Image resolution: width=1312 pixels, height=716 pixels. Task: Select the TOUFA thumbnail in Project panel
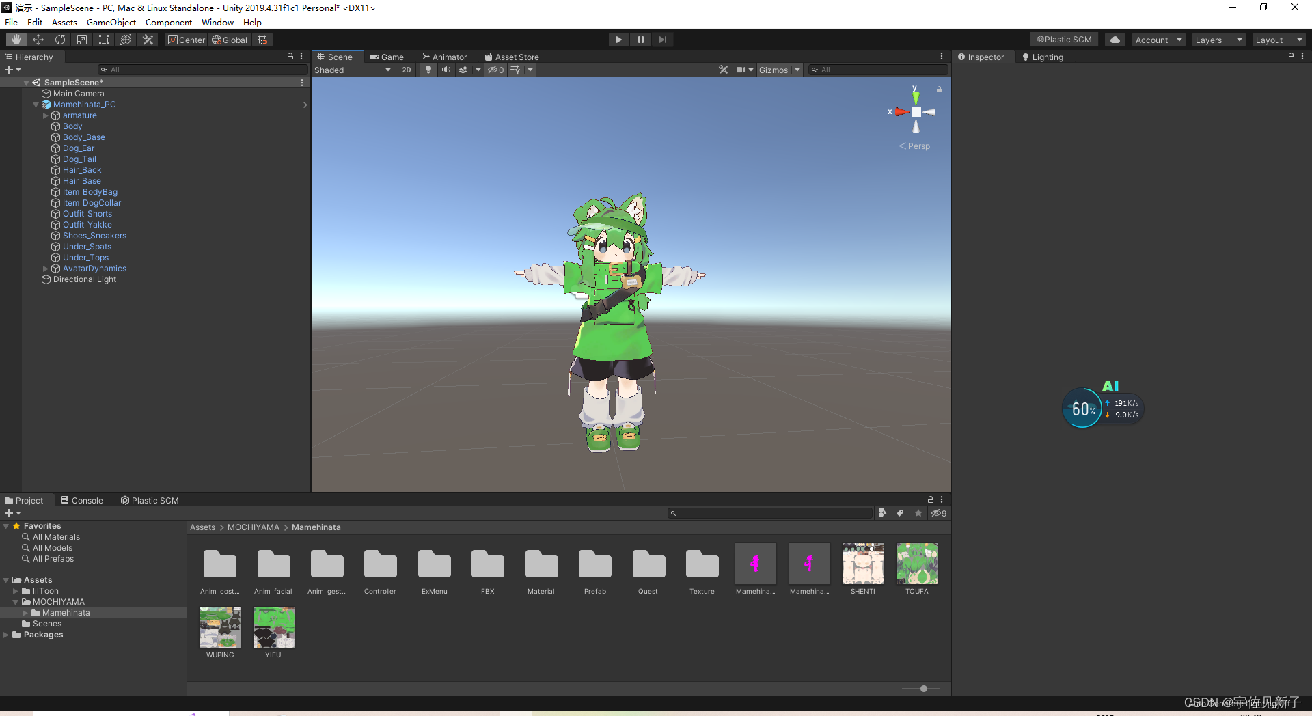coord(916,563)
